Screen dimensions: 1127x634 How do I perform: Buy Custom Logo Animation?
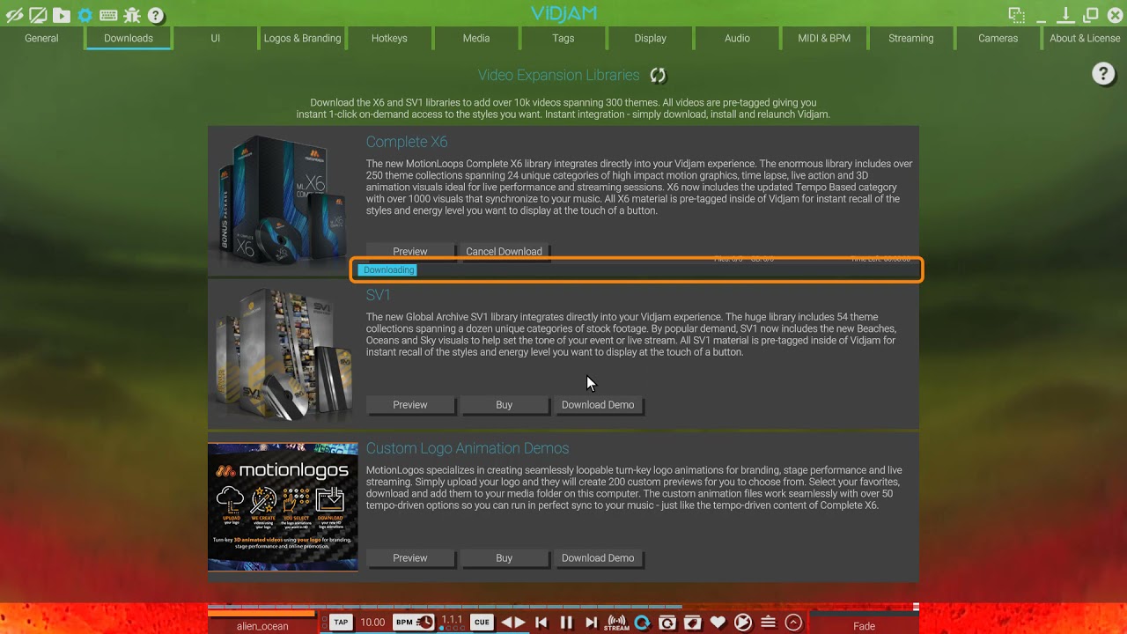(504, 558)
